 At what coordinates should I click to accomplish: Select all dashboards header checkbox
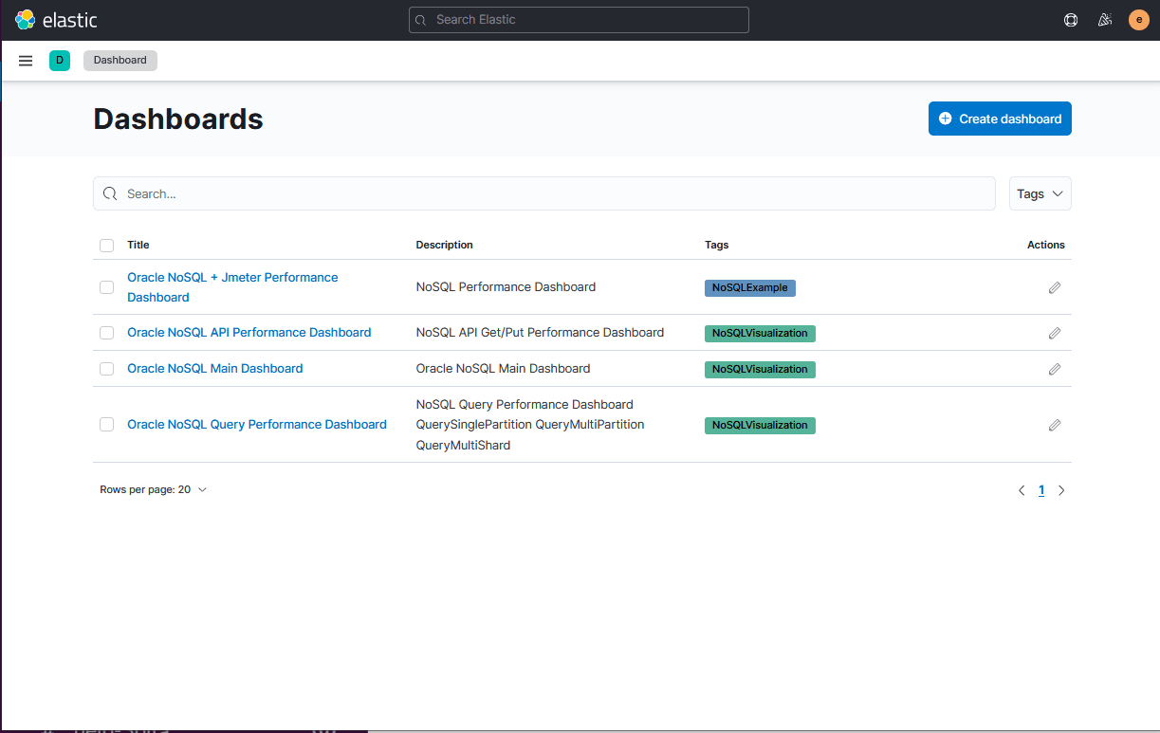pyautogui.click(x=106, y=246)
